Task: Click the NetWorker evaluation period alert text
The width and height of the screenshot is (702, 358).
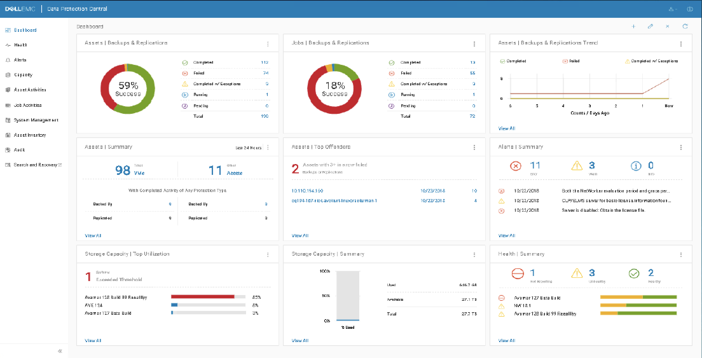Action: (x=616, y=191)
